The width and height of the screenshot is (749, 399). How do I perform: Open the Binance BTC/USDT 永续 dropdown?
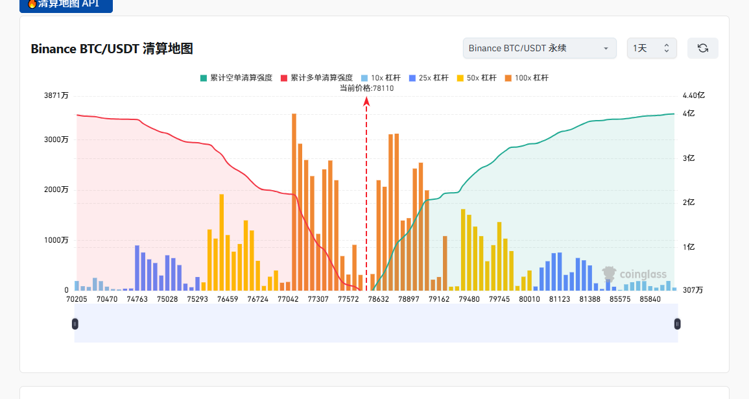[x=540, y=48]
